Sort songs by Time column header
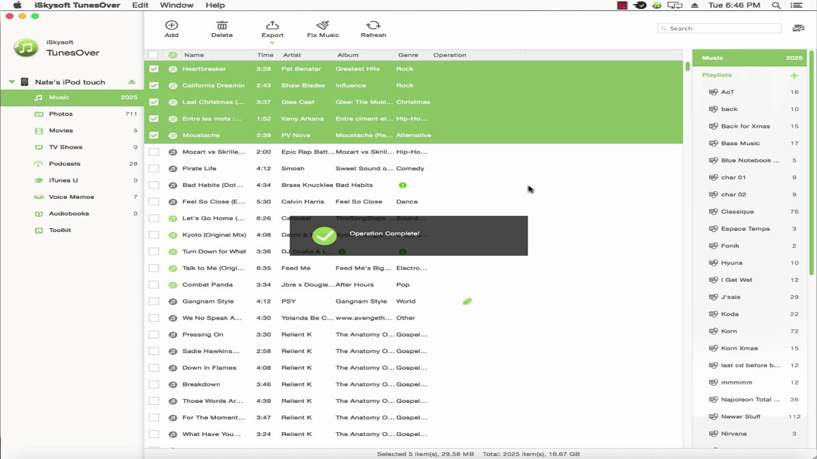This screenshot has width=817, height=459. pos(265,55)
